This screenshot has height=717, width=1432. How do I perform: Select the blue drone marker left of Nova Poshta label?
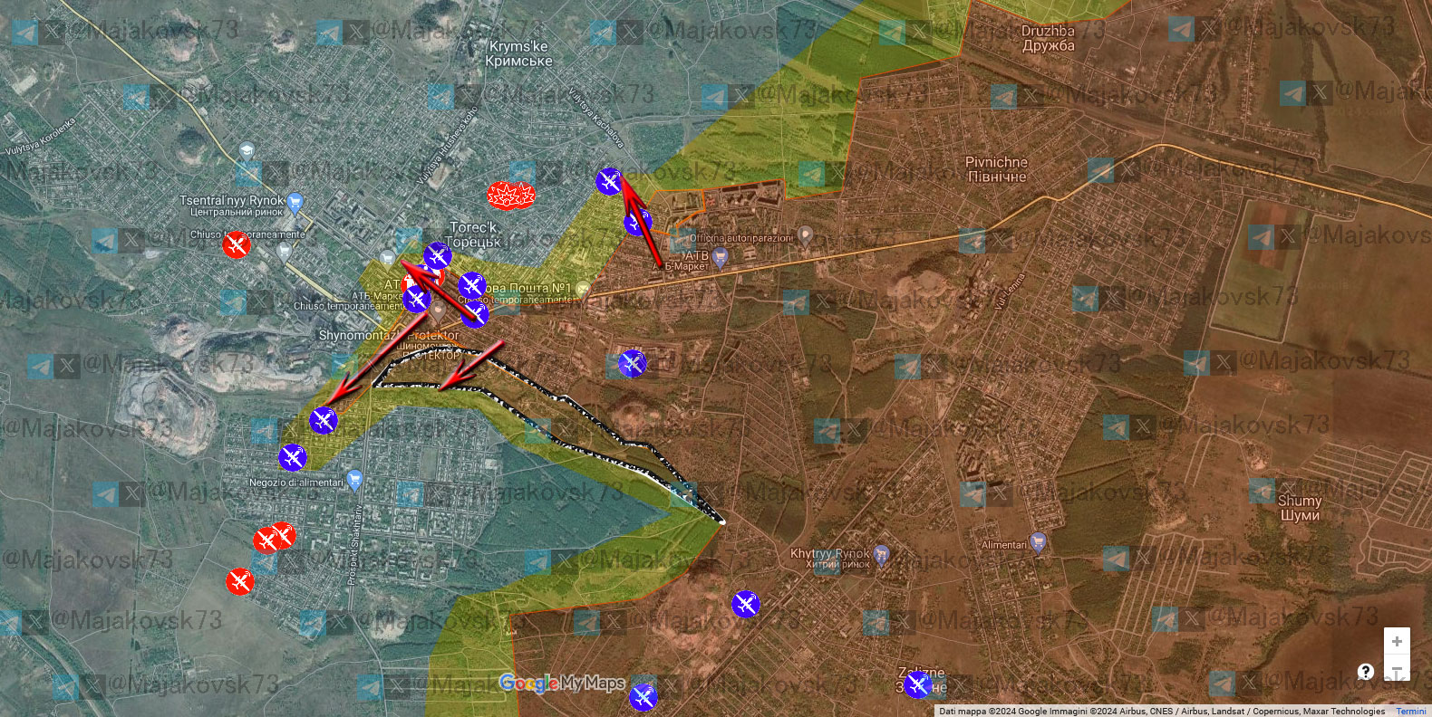coord(471,286)
